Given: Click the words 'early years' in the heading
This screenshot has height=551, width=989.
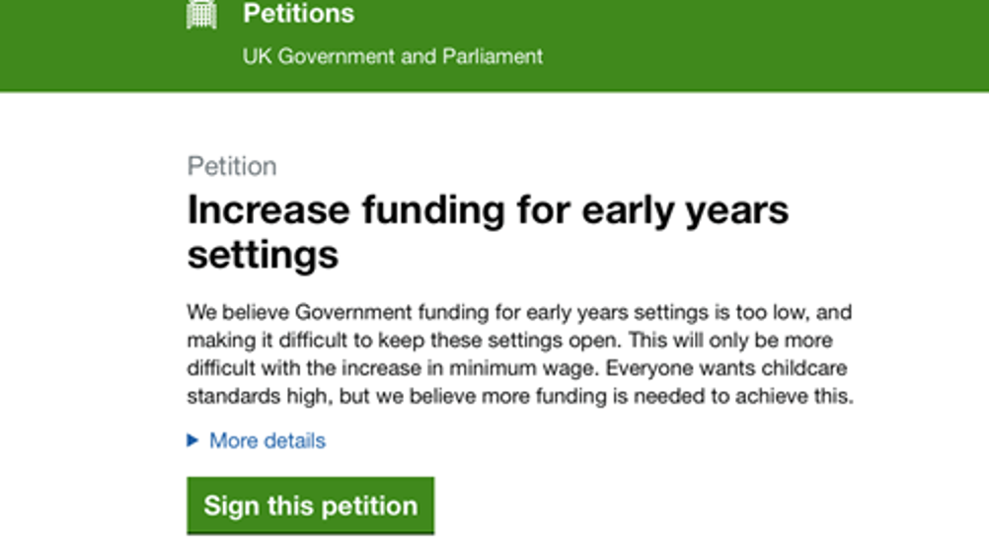Looking at the screenshot, I should (x=685, y=210).
